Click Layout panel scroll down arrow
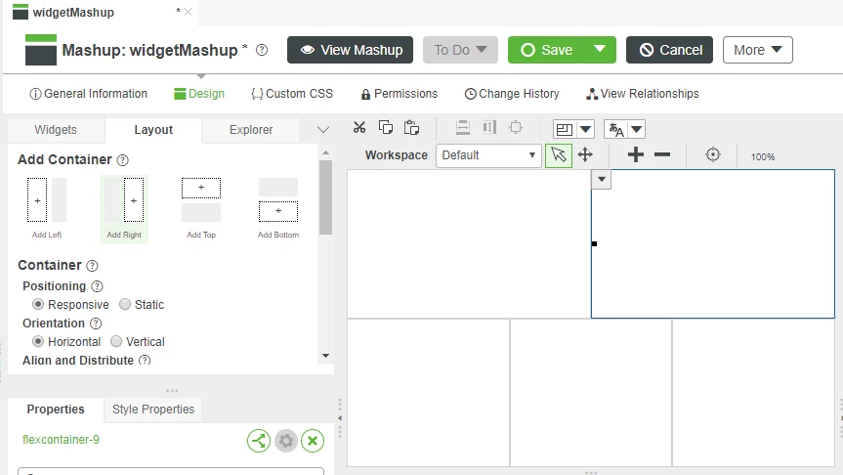Viewport: 843px width, 475px height. click(x=325, y=356)
